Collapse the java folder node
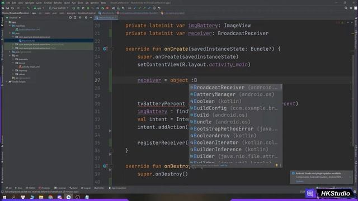The image size is (358, 201). pyautogui.click(x=10, y=33)
